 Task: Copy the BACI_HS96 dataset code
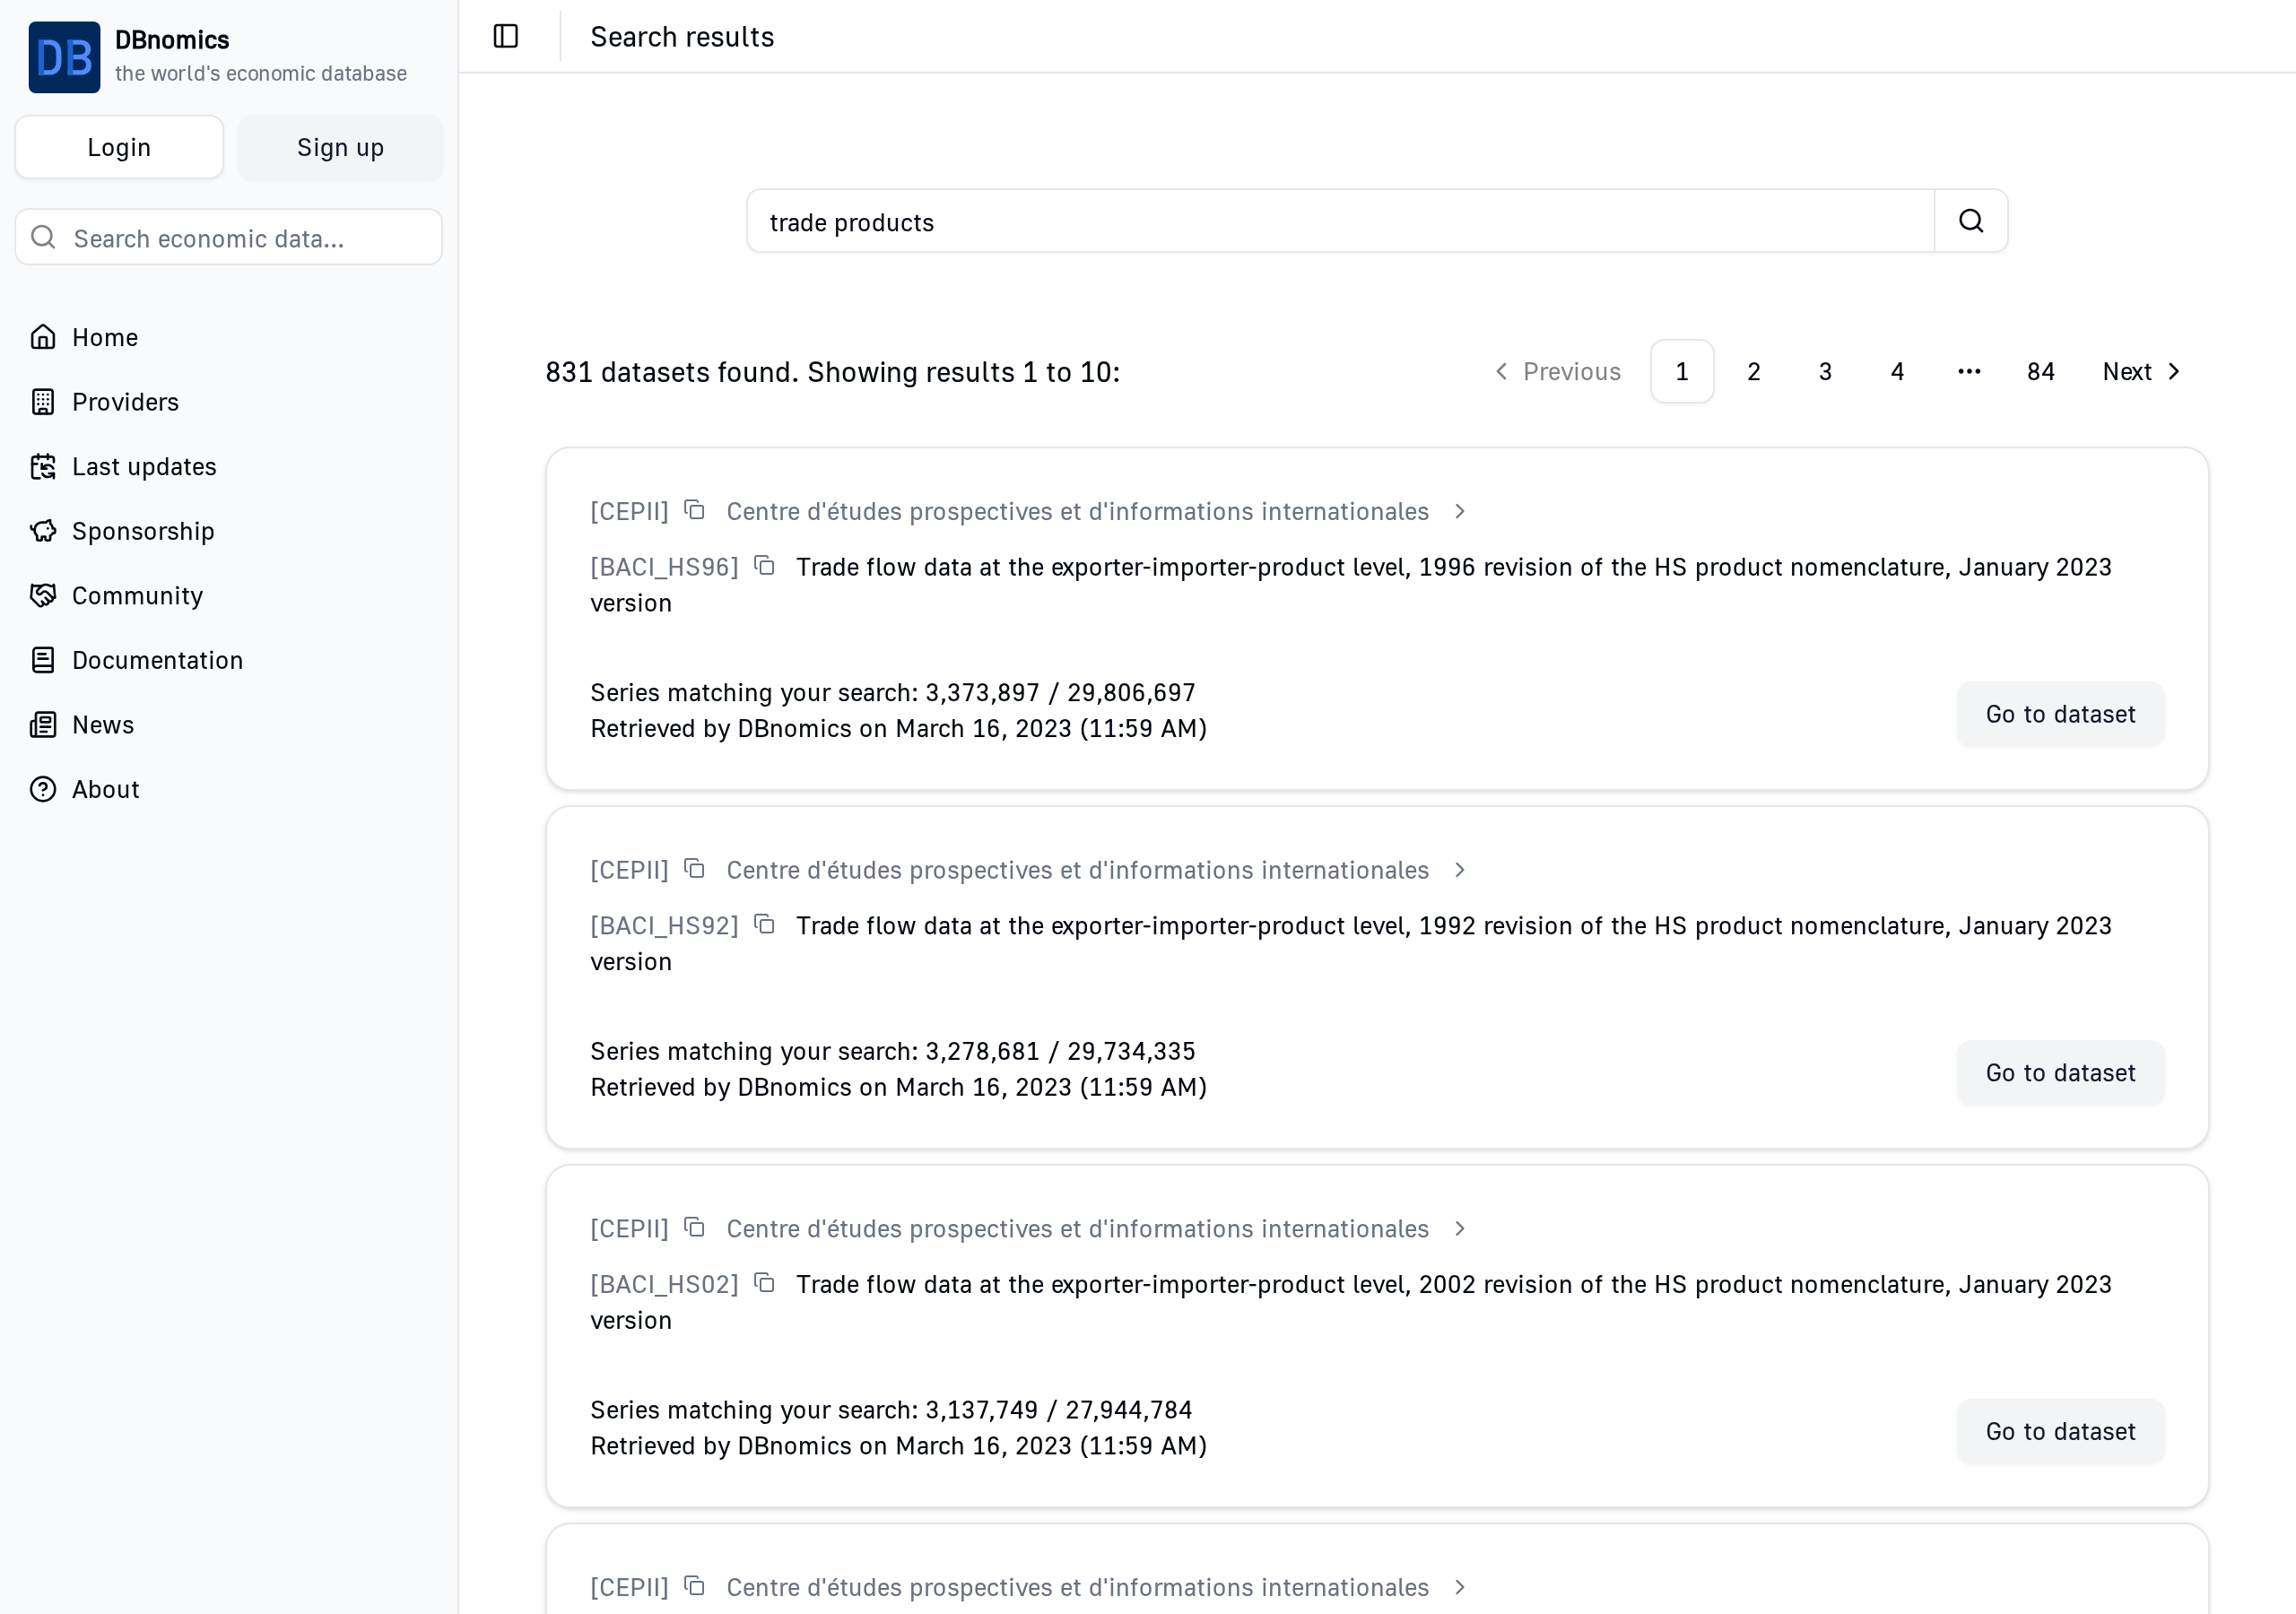[765, 566]
